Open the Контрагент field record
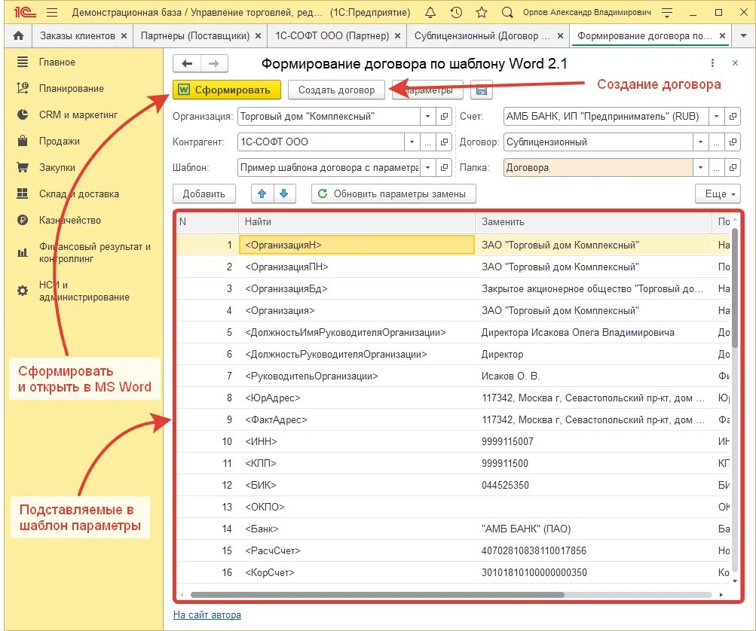 point(444,142)
